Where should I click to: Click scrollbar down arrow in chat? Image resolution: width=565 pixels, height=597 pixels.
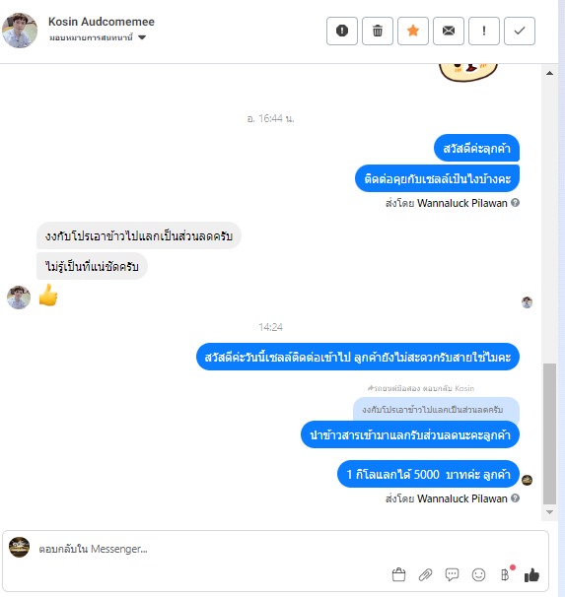549,512
